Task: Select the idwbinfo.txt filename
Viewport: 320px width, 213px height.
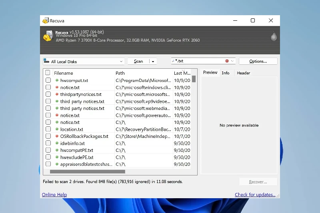Action: (72, 143)
